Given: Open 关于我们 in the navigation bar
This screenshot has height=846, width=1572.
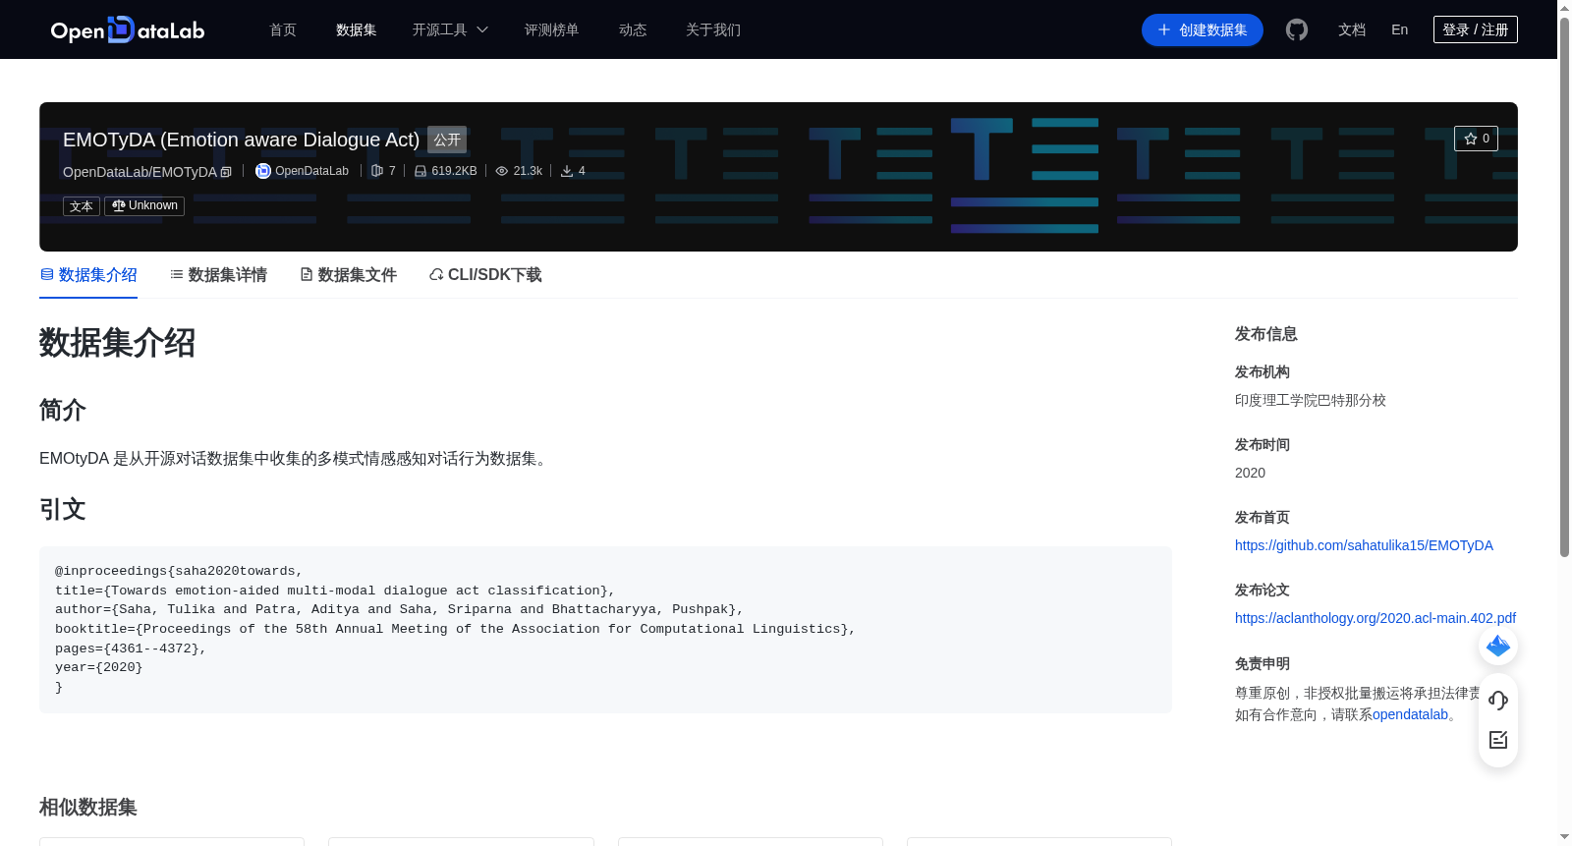Looking at the screenshot, I should click(713, 29).
